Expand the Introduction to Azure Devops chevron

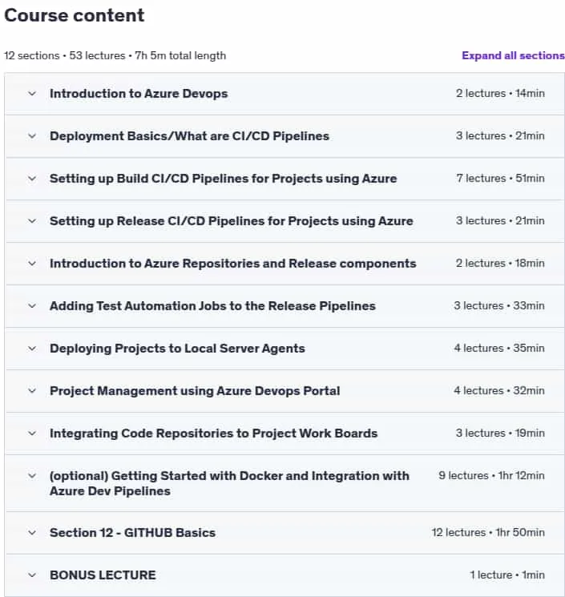32,93
